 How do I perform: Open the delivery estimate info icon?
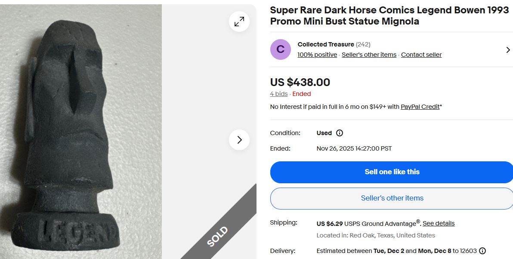(482, 251)
